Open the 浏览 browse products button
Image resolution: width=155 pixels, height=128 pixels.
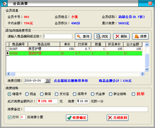click(x=102, y=36)
